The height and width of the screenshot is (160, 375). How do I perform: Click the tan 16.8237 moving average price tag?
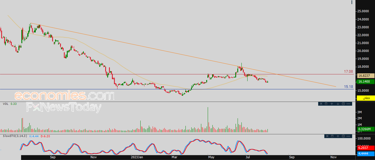pos(365,76)
